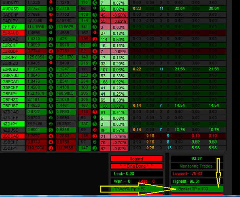
Task: Click the red 3 circle in the NZDCAD row
Action: 95,112
